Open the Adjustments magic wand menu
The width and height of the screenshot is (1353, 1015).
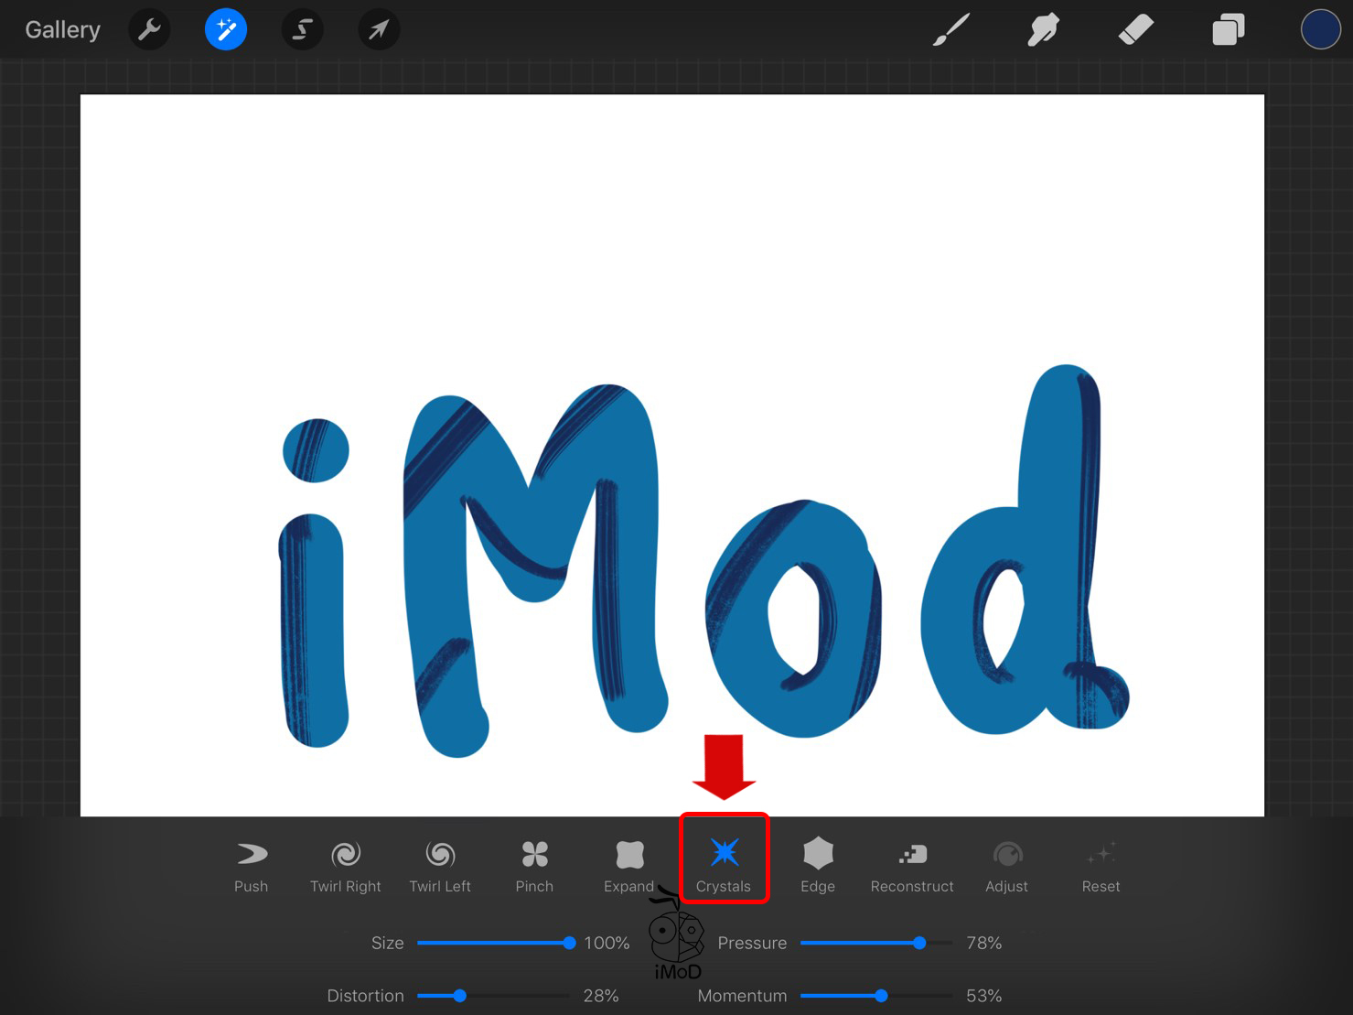[225, 28]
